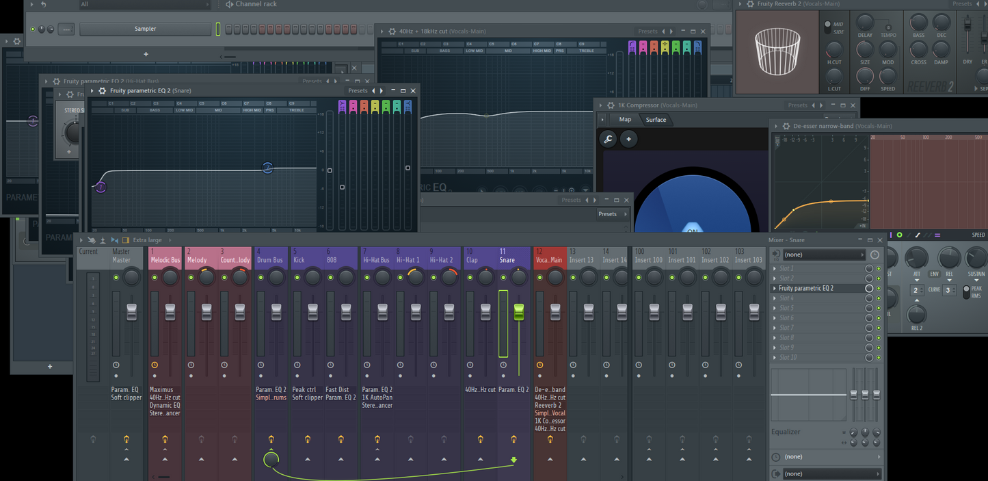Open the Presets menu in the Snare EQ window
The image size is (988, 481).
[x=358, y=90]
